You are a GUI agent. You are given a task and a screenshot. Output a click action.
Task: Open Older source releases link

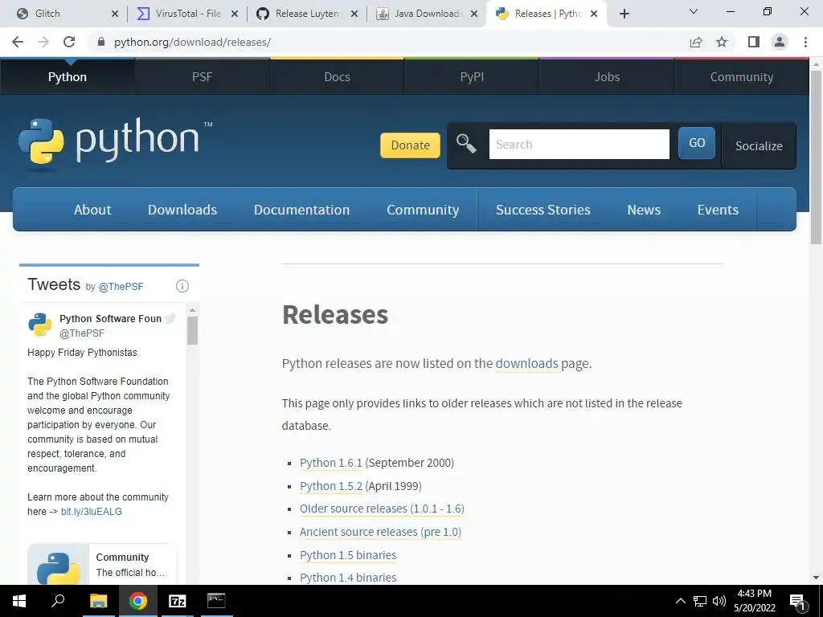click(x=382, y=509)
